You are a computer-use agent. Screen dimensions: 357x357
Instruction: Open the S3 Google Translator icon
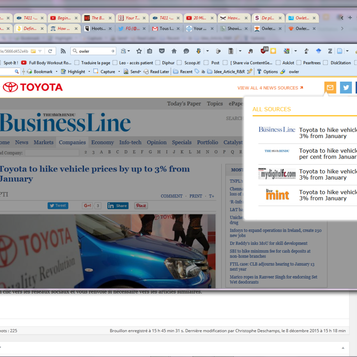click(287, 51)
